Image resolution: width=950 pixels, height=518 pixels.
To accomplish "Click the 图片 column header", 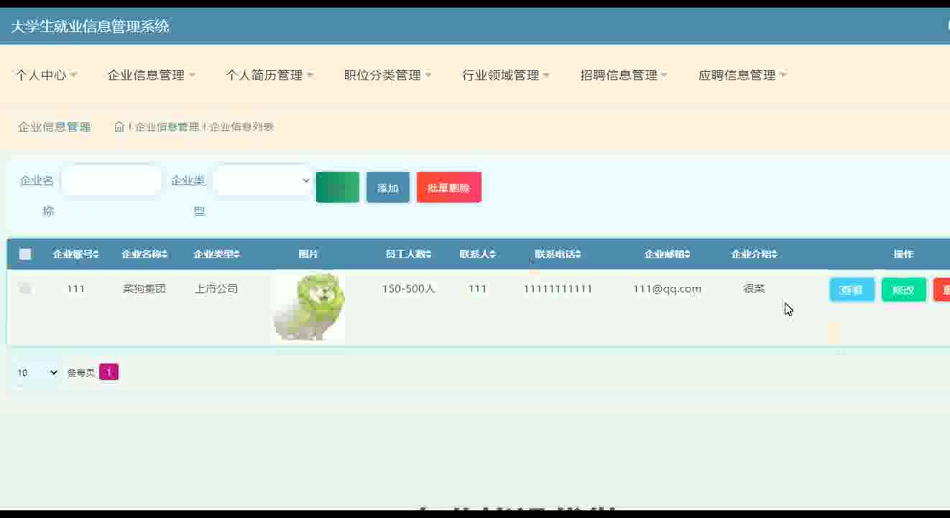I will click(308, 254).
